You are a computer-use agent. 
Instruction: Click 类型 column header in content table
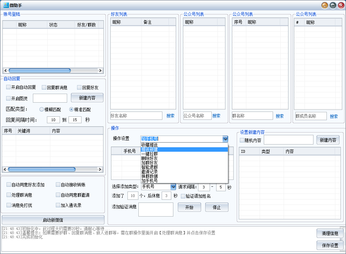pos(271,151)
